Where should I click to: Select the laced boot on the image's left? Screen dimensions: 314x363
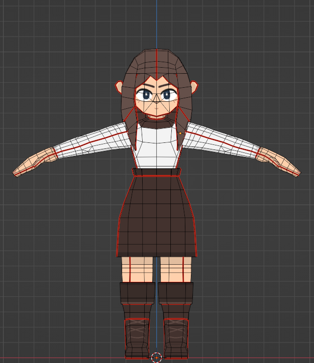tap(137, 339)
